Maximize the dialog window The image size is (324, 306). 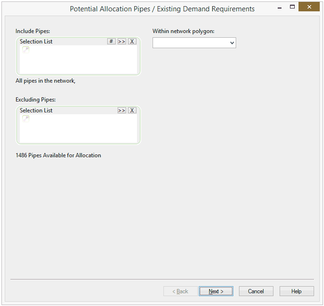[x=292, y=7]
